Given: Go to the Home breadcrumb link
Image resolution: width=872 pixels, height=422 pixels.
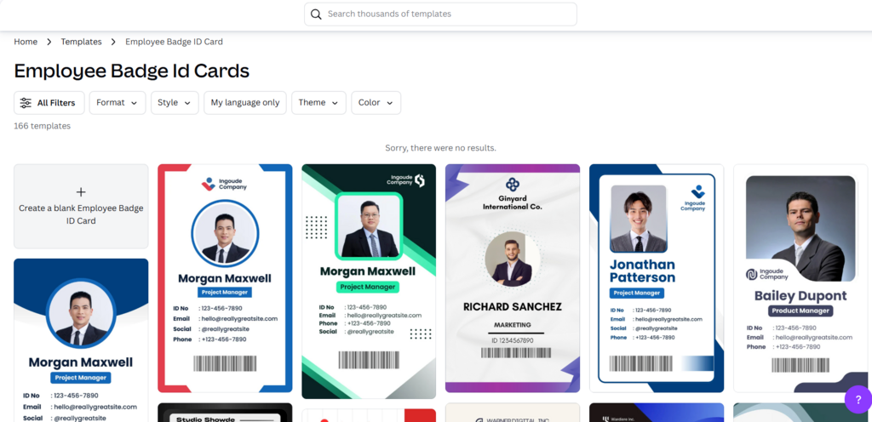Looking at the screenshot, I should coord(26,42).
